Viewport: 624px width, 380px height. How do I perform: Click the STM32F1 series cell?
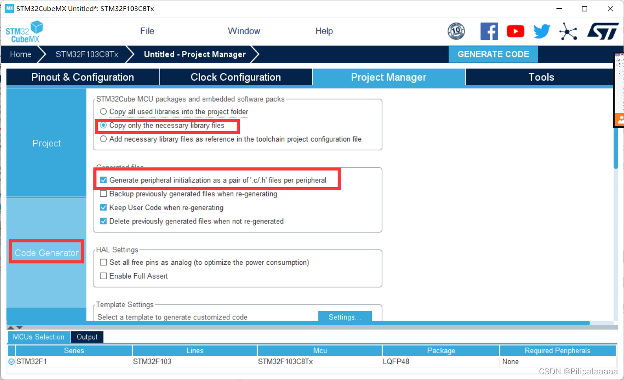tap(74, 362)
